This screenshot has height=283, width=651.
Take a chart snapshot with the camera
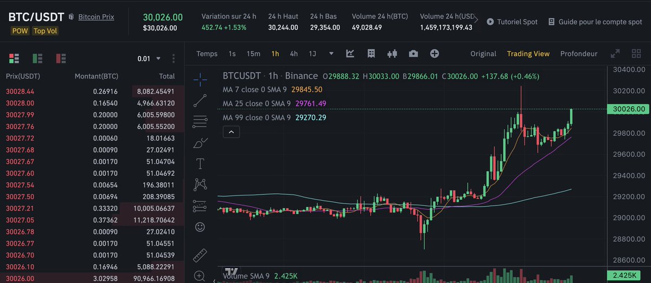tap(413, 54)
